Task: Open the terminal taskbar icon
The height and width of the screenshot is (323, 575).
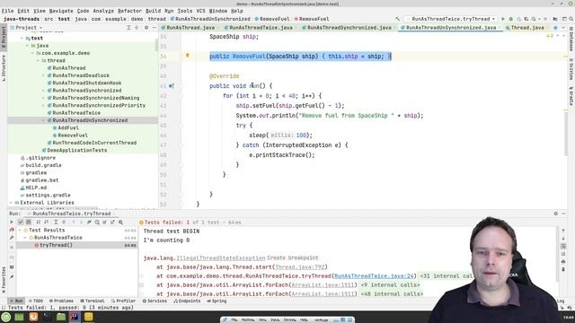Action: pyautogui.click(x=47, y=317)
